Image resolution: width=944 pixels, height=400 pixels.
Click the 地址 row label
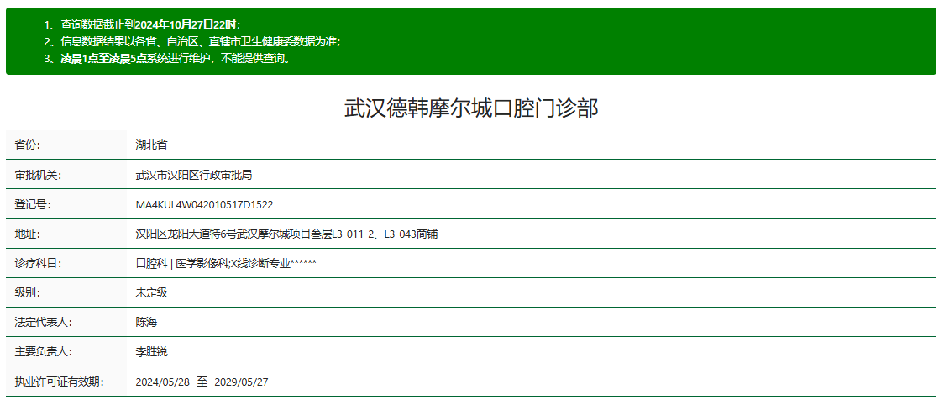coord(28,234)
